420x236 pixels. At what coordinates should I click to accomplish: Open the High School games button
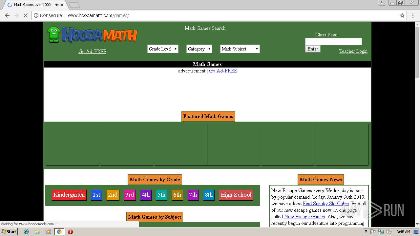[x=236, y=195]
